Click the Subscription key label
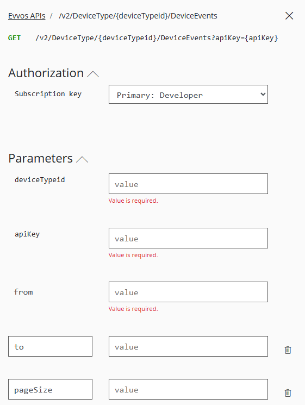This screenshot has width=305, height=405. 48,94
